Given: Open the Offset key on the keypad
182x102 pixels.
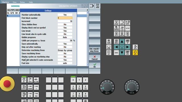Looking at the screenshot, I should [128, 23].
